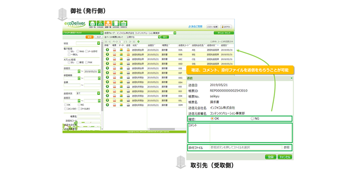Click the コメント text area in reply dialog

point(251,133)
